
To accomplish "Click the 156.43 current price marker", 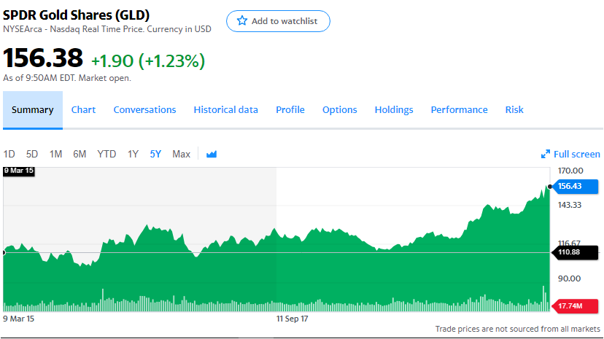I will 576,186.
